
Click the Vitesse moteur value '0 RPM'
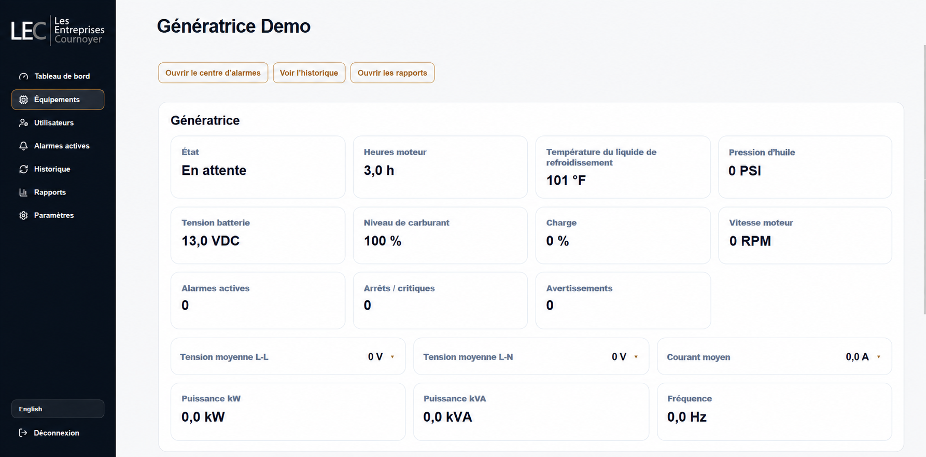click(750, 241)
